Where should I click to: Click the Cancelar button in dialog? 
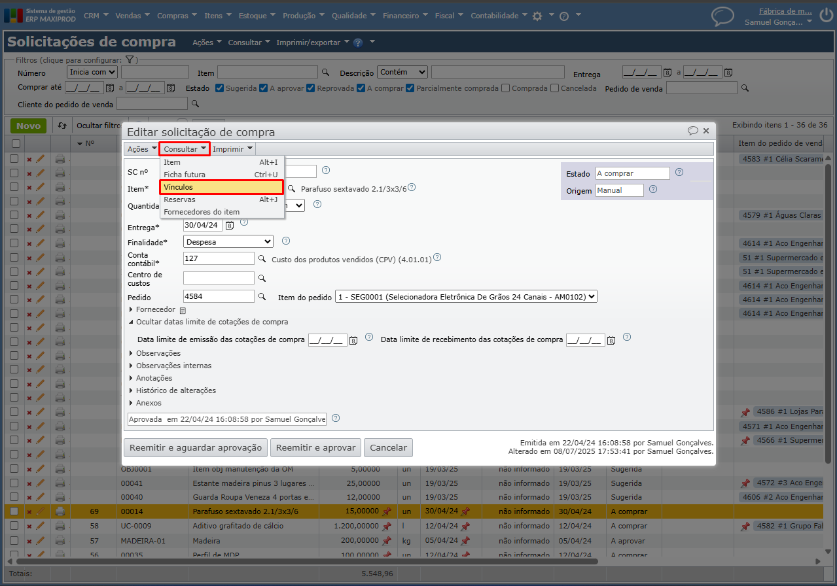pyautogui.click(x=388, y=448)
